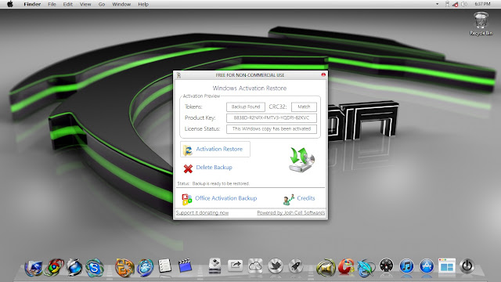Launch iTunes music note from the dock
Screen dimensions: 501x282
click(406, 266)
